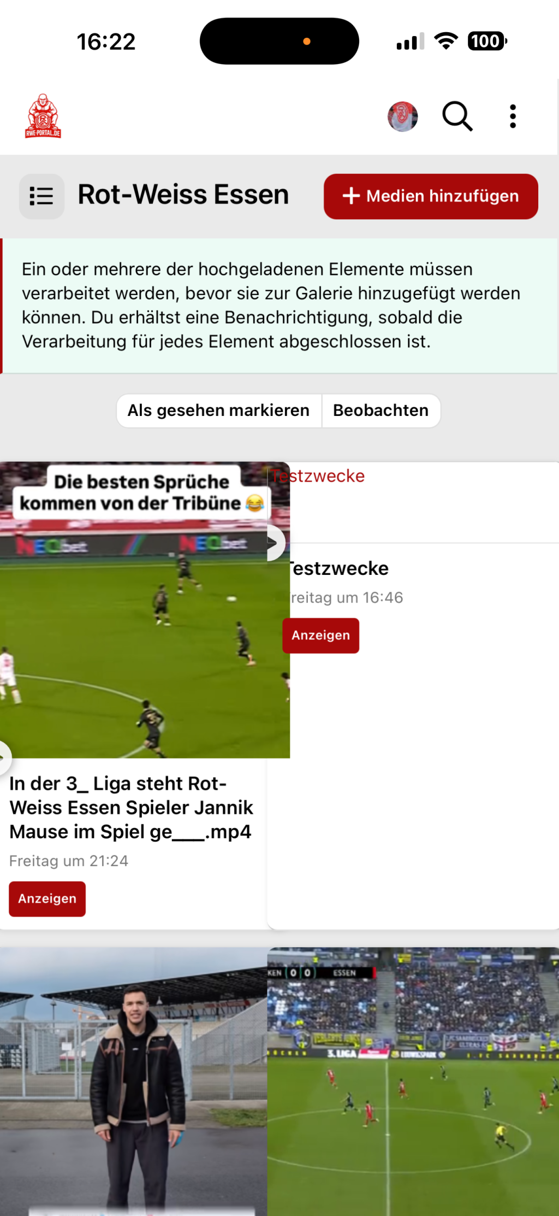The image size is (559, 1216).
Task: Tap the battery indicator showing 100
Action: 487,41
